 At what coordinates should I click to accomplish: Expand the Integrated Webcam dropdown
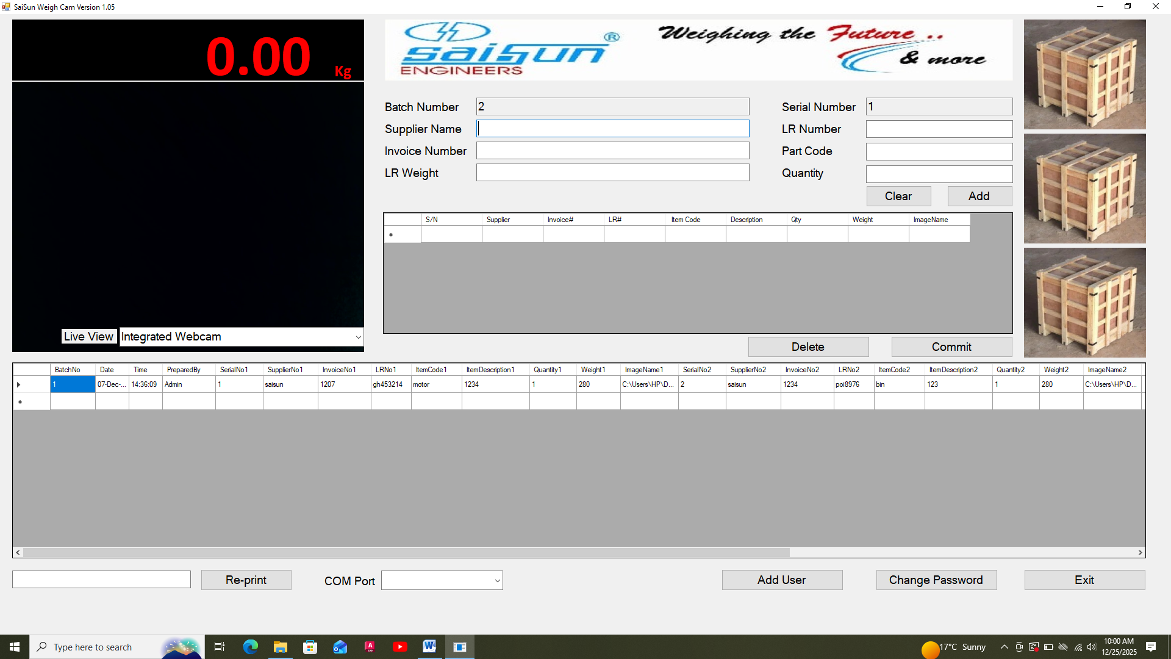coord(358,337)
